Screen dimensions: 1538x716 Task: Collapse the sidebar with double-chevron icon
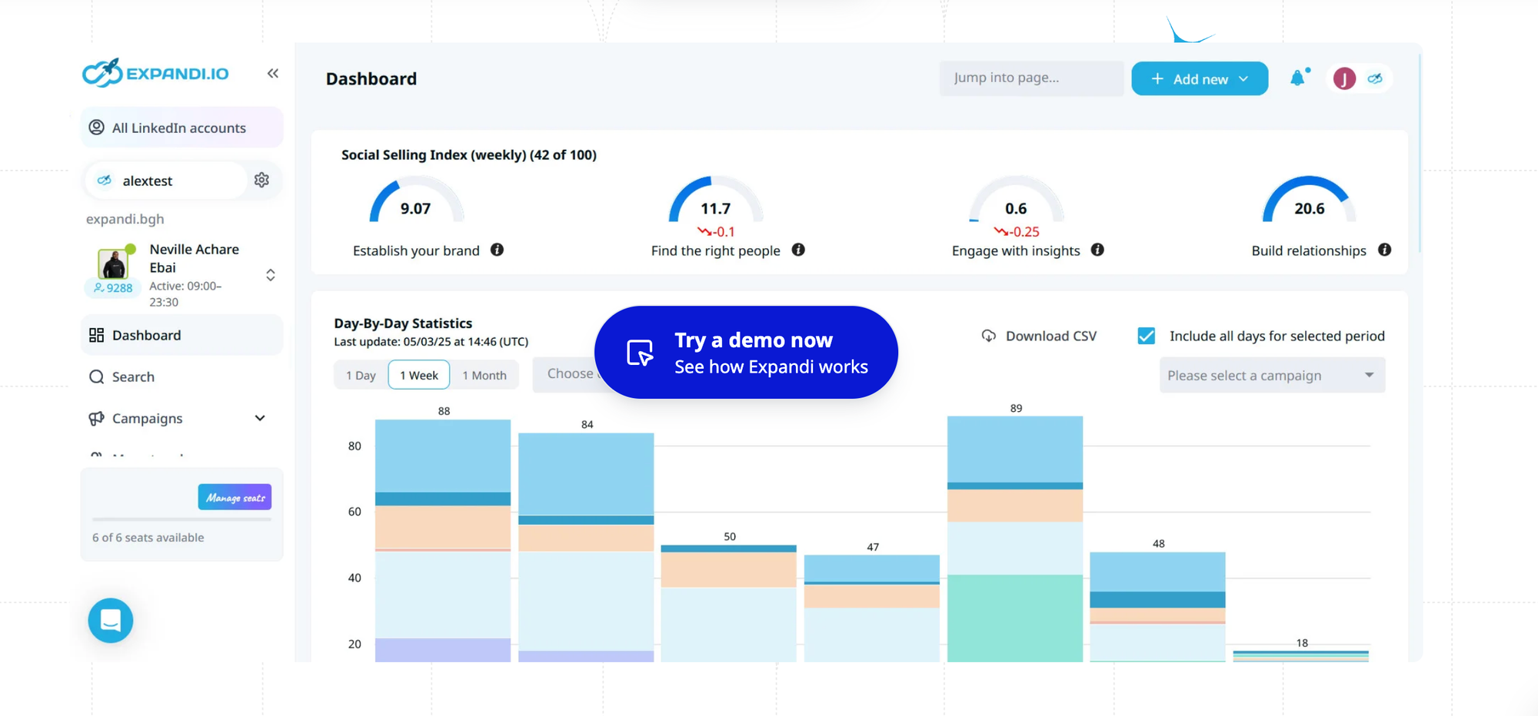tap(272, 74)
